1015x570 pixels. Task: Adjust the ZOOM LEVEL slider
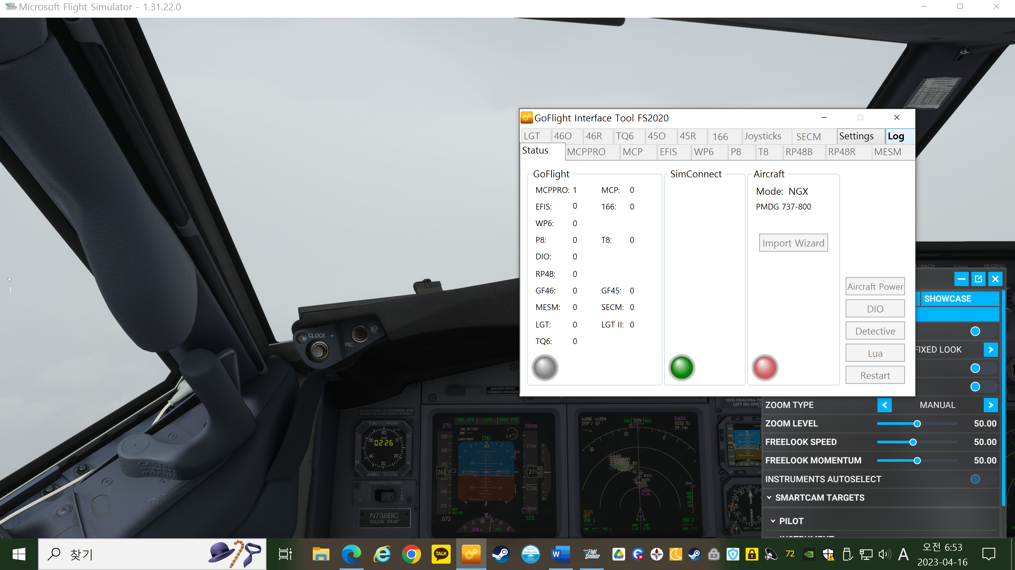(x=917, y=424)
